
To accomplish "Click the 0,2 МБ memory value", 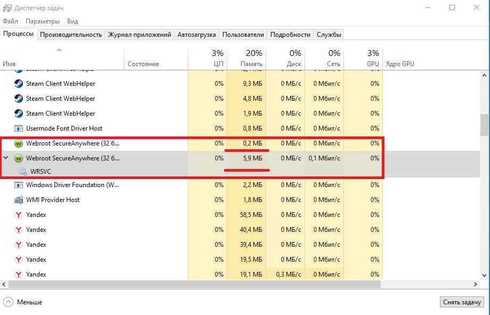I will coord(253,143).
